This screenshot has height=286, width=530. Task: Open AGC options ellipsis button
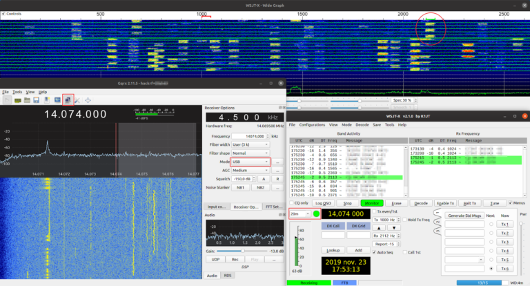point(278,170)
